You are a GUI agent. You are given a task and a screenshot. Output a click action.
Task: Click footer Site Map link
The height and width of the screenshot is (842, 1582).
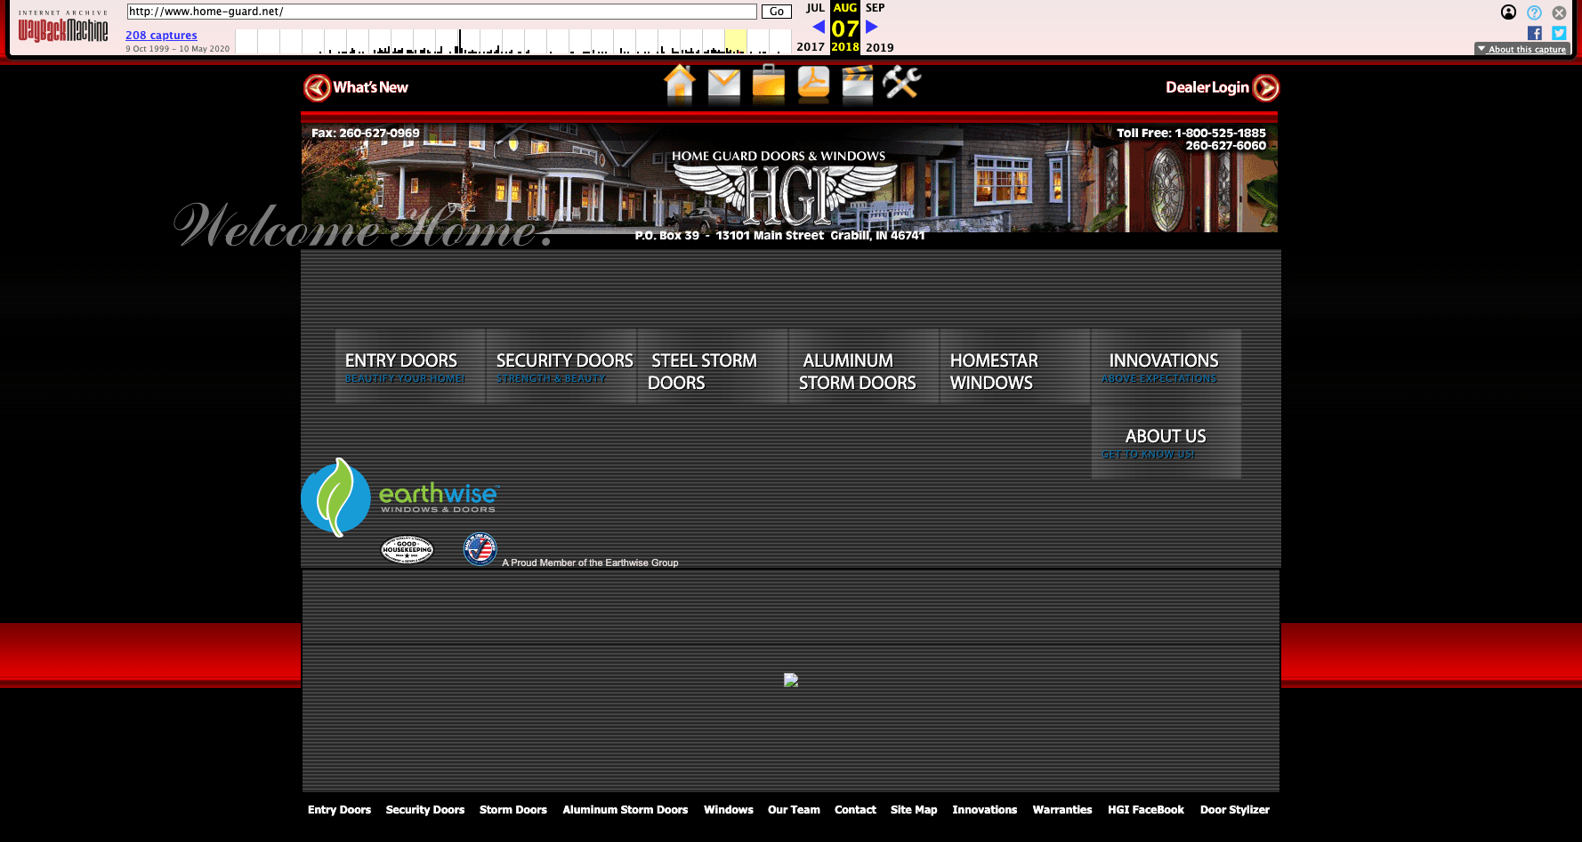click(x=914, y=810)
